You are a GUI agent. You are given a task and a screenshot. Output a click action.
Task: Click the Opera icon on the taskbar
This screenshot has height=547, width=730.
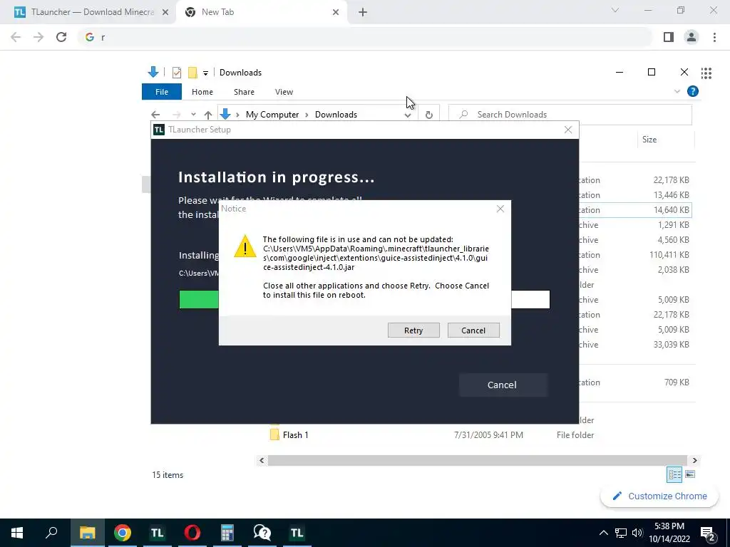tap(192, 533)
